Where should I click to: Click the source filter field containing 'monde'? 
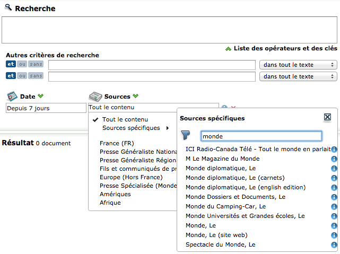(x=261, y=136)
